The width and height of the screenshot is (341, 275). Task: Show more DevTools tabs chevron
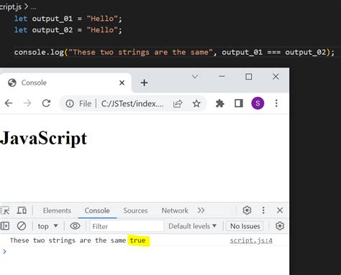coord(201,210)
